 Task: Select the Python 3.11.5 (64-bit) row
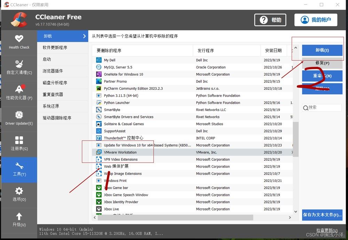point(192,95)
